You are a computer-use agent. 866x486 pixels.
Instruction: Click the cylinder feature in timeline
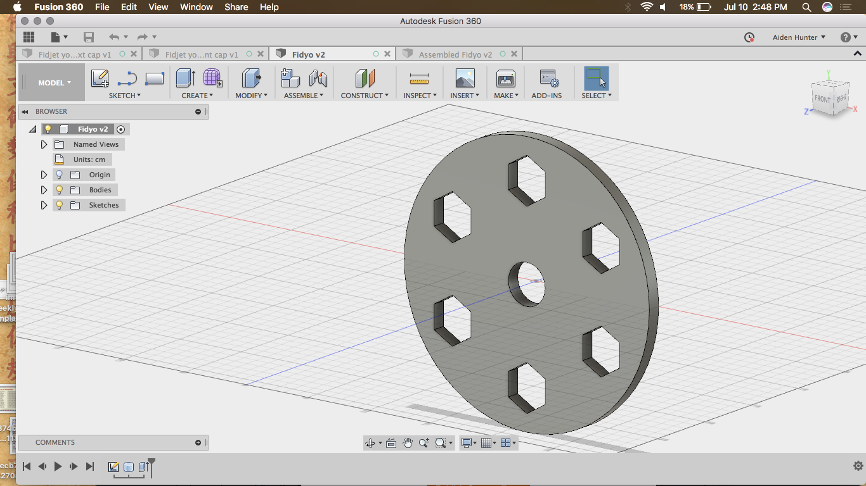click(129, 467)
